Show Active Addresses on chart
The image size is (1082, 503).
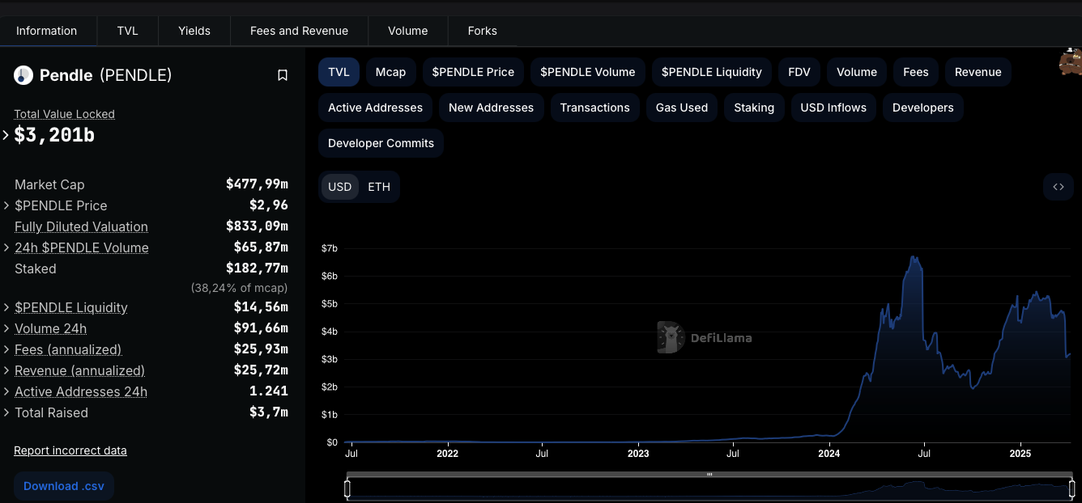tap(375, 108)
